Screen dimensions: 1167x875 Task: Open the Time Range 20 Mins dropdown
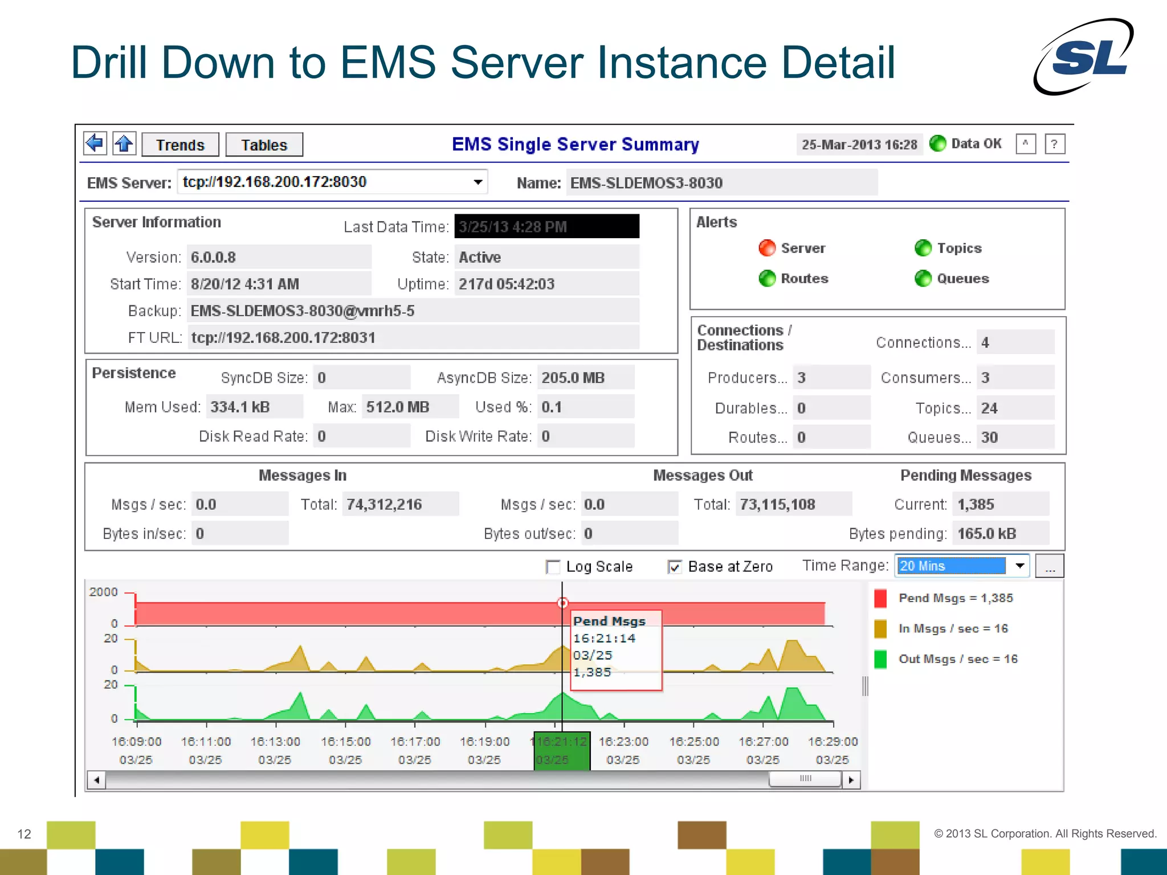[x=962, y=566]
